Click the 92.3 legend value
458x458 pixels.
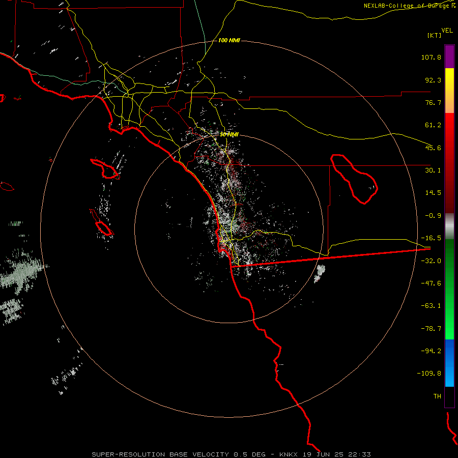(x=433, y=80)
